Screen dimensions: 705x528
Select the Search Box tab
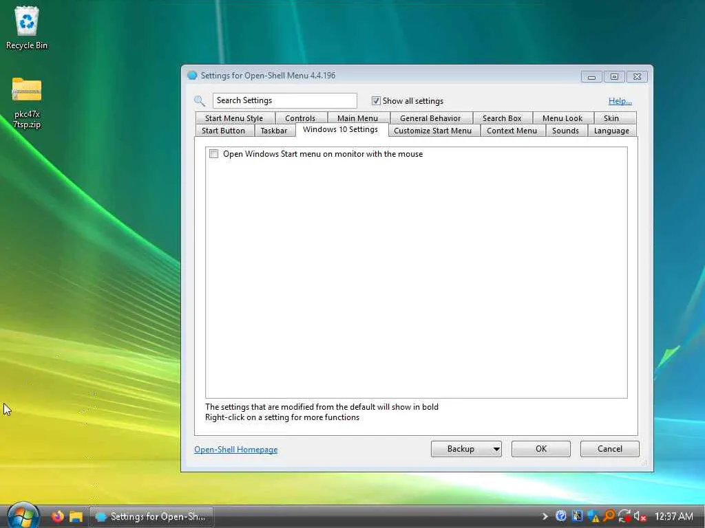point(502,118)
